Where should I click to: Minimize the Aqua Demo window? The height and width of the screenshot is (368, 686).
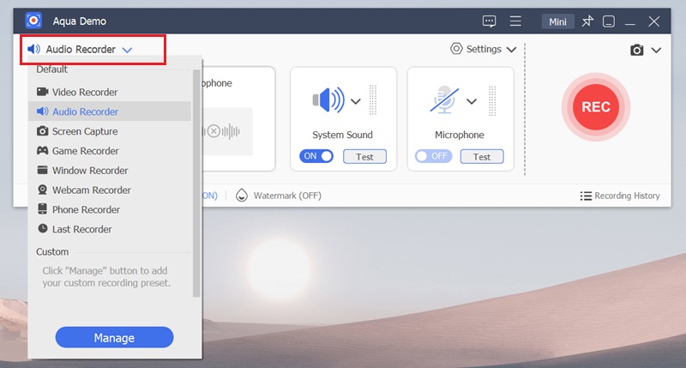(x=630, y=24)
